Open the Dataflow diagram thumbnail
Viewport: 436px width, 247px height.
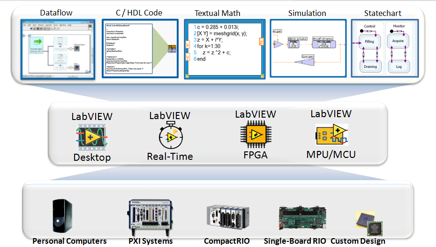click(x=58, y=49)
